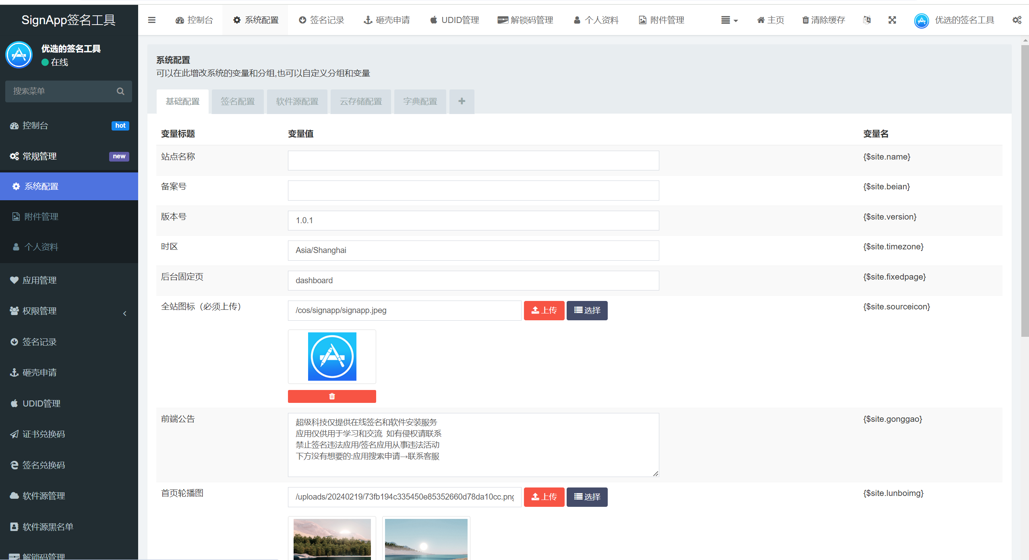Image resolution: width=1029 pixels, height=560 pixels.
Task: Click the 清除缓存 link
Action: tap(823, 20)
